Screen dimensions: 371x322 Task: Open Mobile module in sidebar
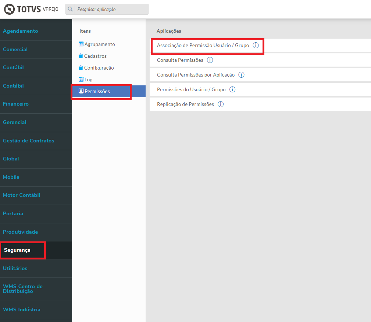click(36, 177)
